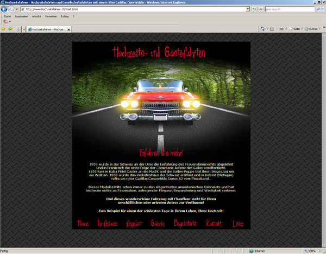Click the Hochzeits- und Gästefahrten heading

click(x=159, y=52)
